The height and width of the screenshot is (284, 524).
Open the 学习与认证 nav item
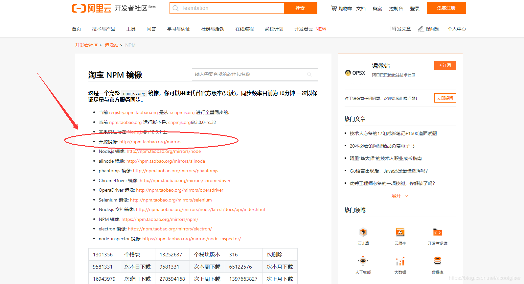point(178,29)
